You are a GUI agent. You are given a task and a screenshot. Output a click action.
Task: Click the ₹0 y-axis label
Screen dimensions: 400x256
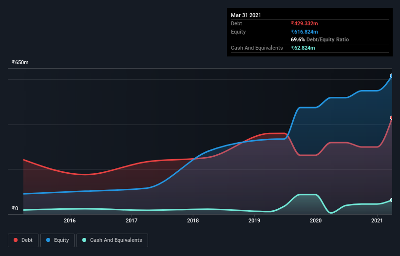15,208
